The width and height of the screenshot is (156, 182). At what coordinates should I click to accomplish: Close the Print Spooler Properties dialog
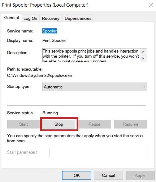(x=151, y=5)
